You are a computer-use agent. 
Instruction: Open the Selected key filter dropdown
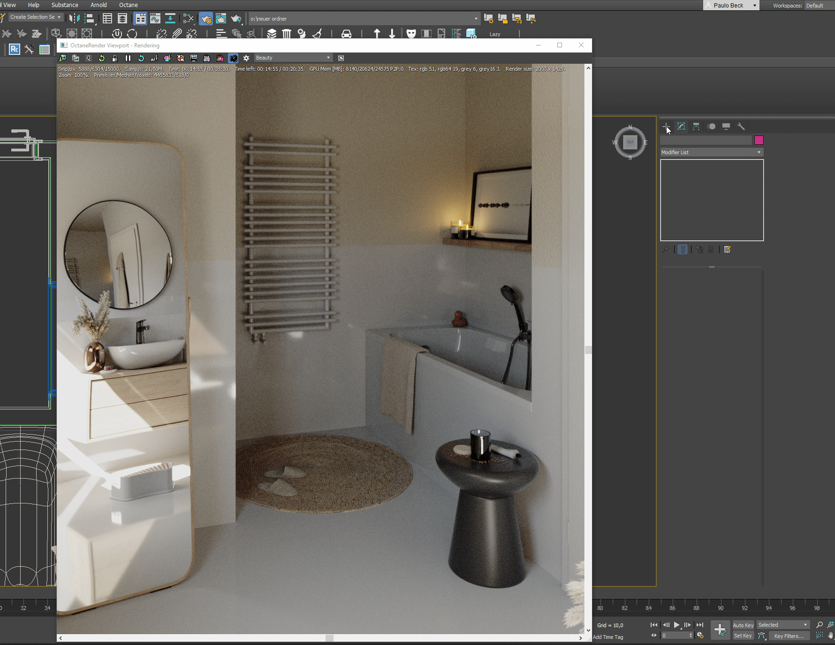(x=783, y=625)
